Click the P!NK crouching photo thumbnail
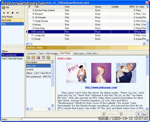The image size is (150, 122). (76, 73)
